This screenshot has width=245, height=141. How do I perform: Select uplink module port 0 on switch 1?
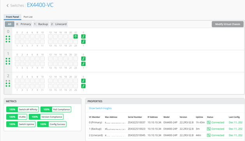(83, 58)
